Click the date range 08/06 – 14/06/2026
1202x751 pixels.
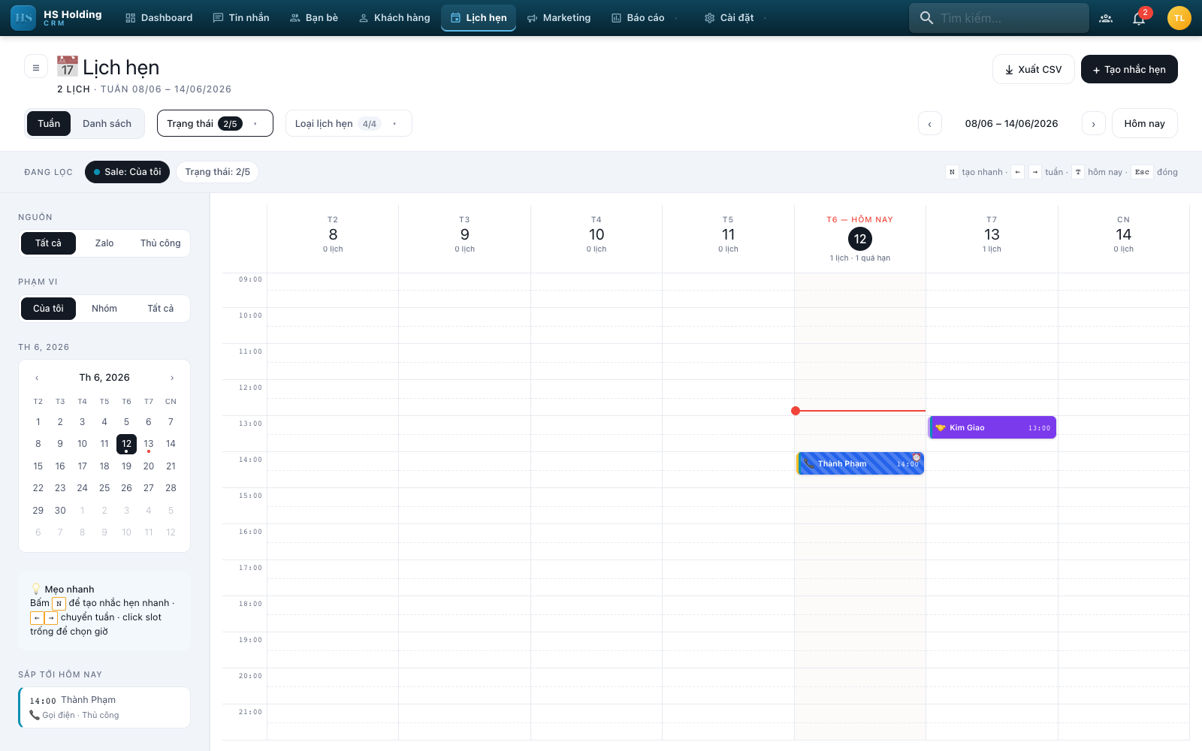click(1011, 124)
